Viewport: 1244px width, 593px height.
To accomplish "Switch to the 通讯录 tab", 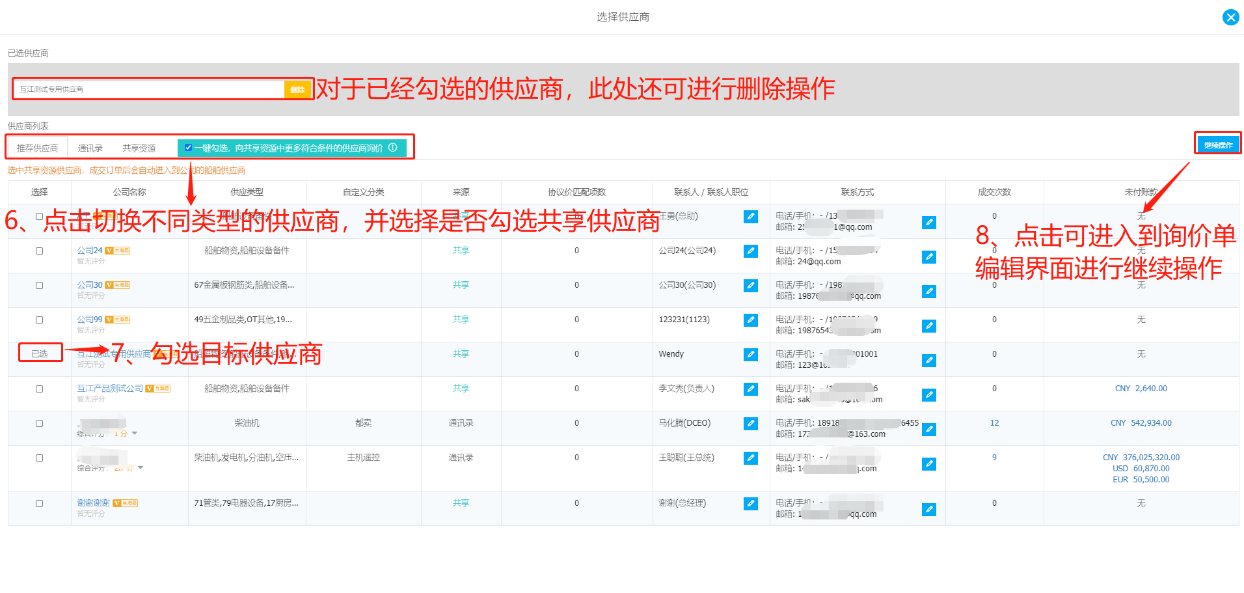I will pyautogui.click(x=90, y=148).
